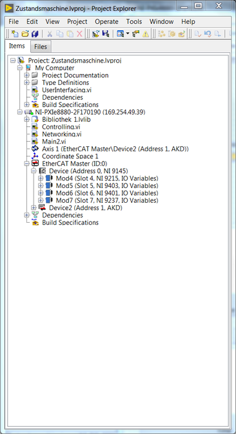This screenshot has width=236, height=434.
Task: Click the Save All toolbar icon
Action: [x=35, y=33]
